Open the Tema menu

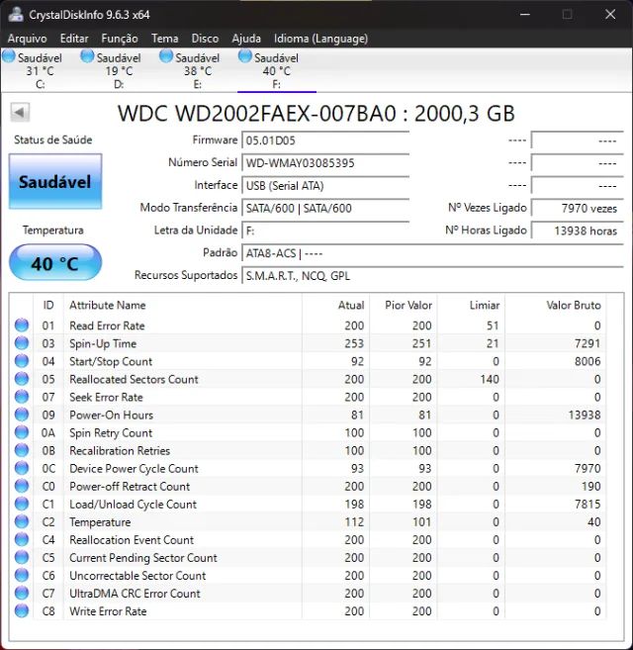click(x=164, y=39)
